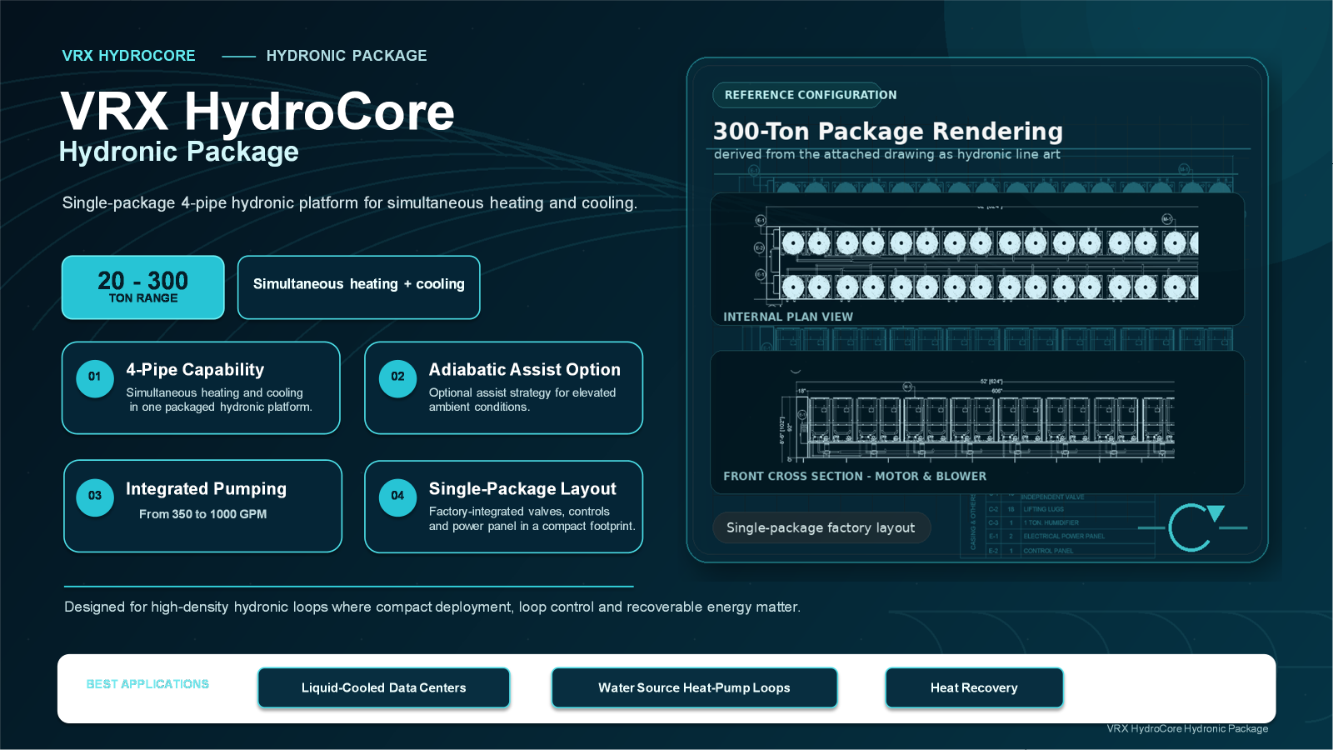Click the 04 numbered circle badge

click(398, 497)
